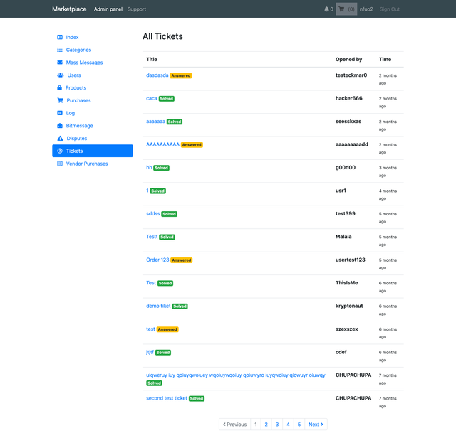The height and width of the screenshot is (443, 456).
Task: Go to the Next page
Action: click(316, 425)
